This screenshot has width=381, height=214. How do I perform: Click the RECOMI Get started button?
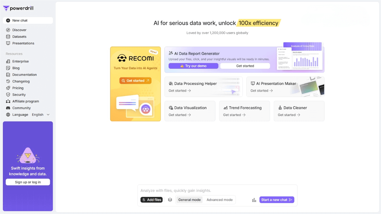[x=135, y=81]
